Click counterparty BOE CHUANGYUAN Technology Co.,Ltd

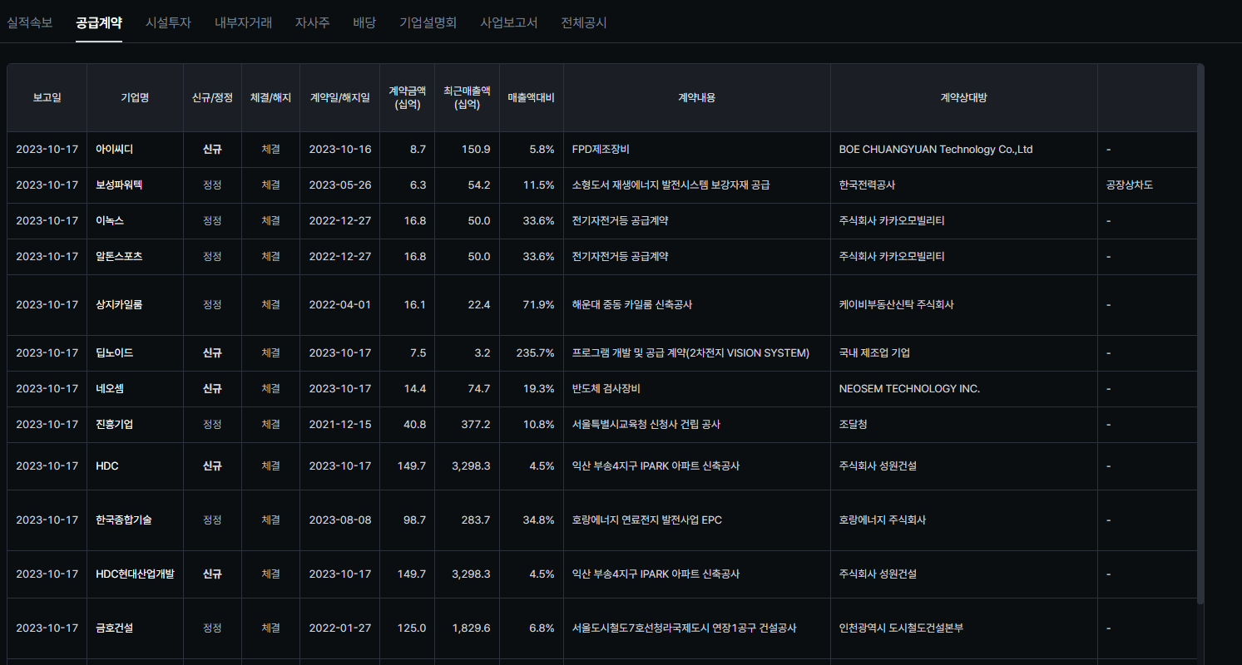click(x=936, y=150)
